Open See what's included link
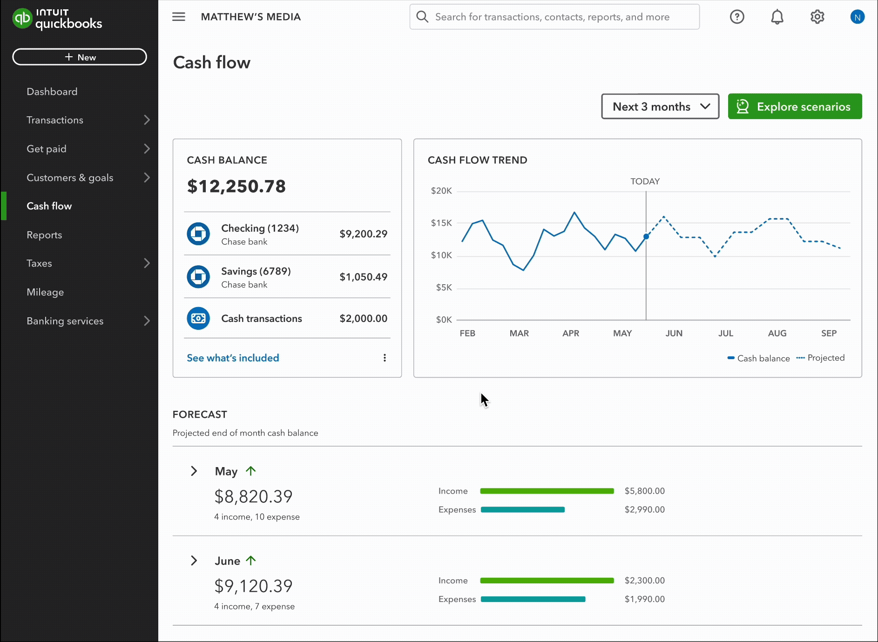Screen dimensions: 878x642 (x=233, y=358)
